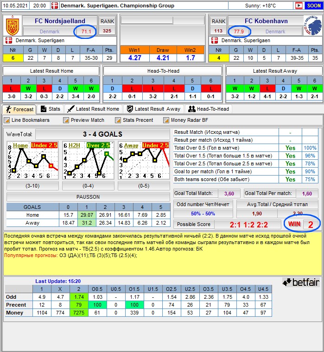Click the FC Nordsjaelland club crest
The image size is (324, 352).
click(x=13, y=25)
